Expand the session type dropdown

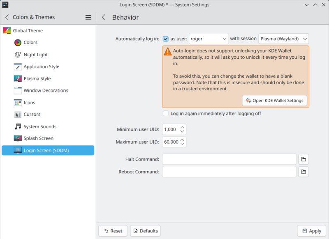click(x=284, y=39)
